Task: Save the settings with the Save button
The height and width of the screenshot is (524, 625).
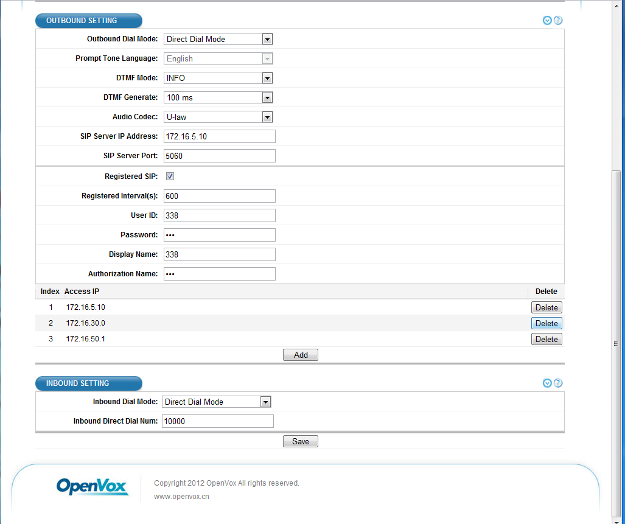Action: point(300,442)
